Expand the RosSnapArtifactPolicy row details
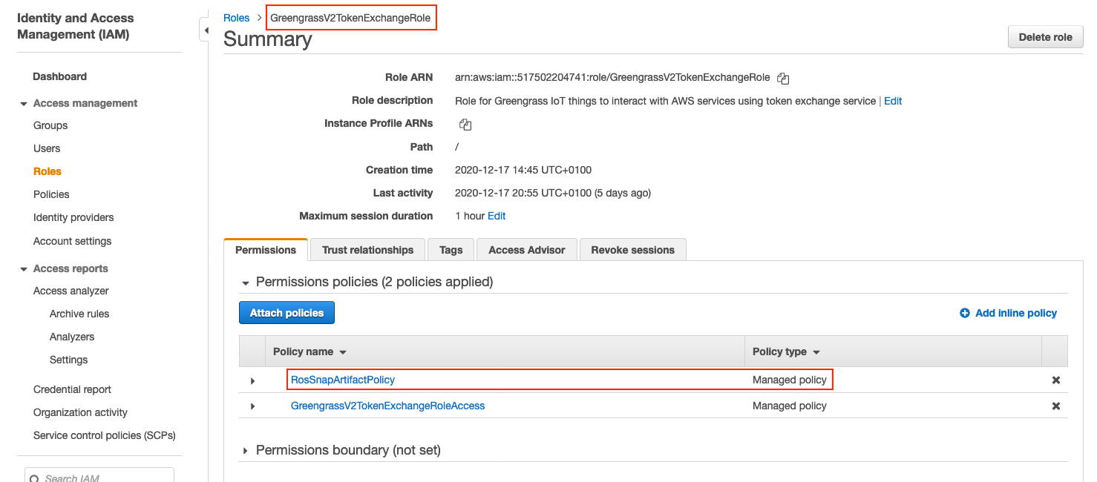This screenshot has width=1097, height=482. click(252, 380)
